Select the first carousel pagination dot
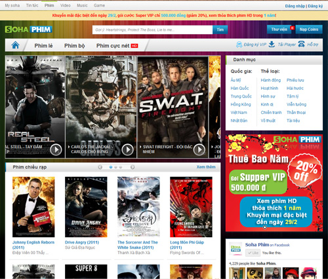The image size is (328, 279). click(x=111, y=167)
